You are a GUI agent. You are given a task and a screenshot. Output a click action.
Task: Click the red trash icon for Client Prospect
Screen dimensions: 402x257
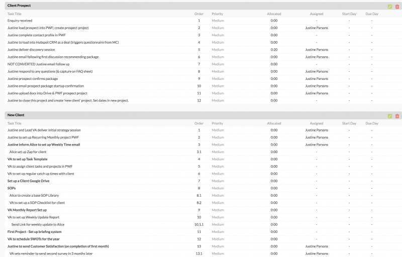click(397, 7)
